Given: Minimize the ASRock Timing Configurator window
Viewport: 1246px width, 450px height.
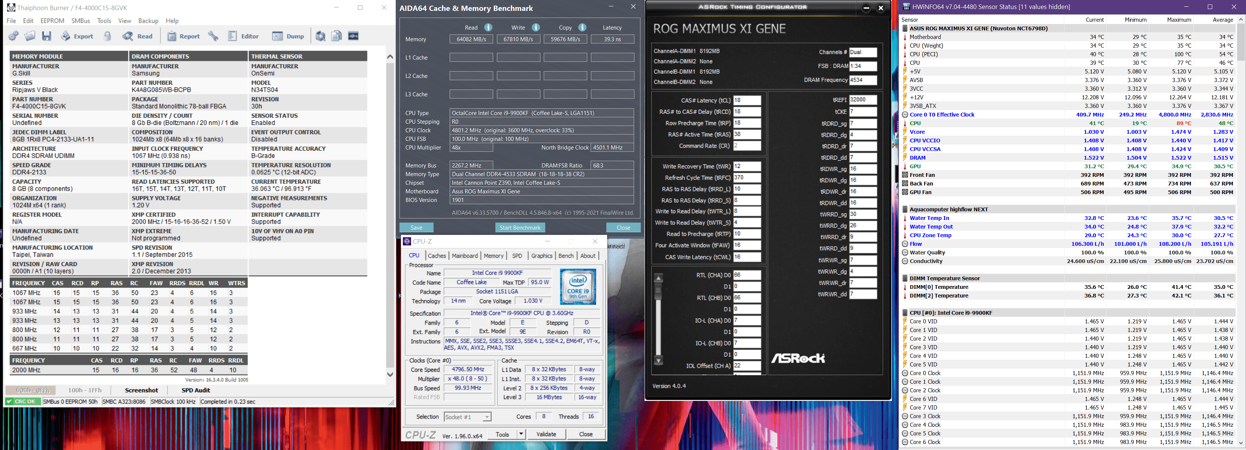Looking at the screenshot, I should 866,8.
